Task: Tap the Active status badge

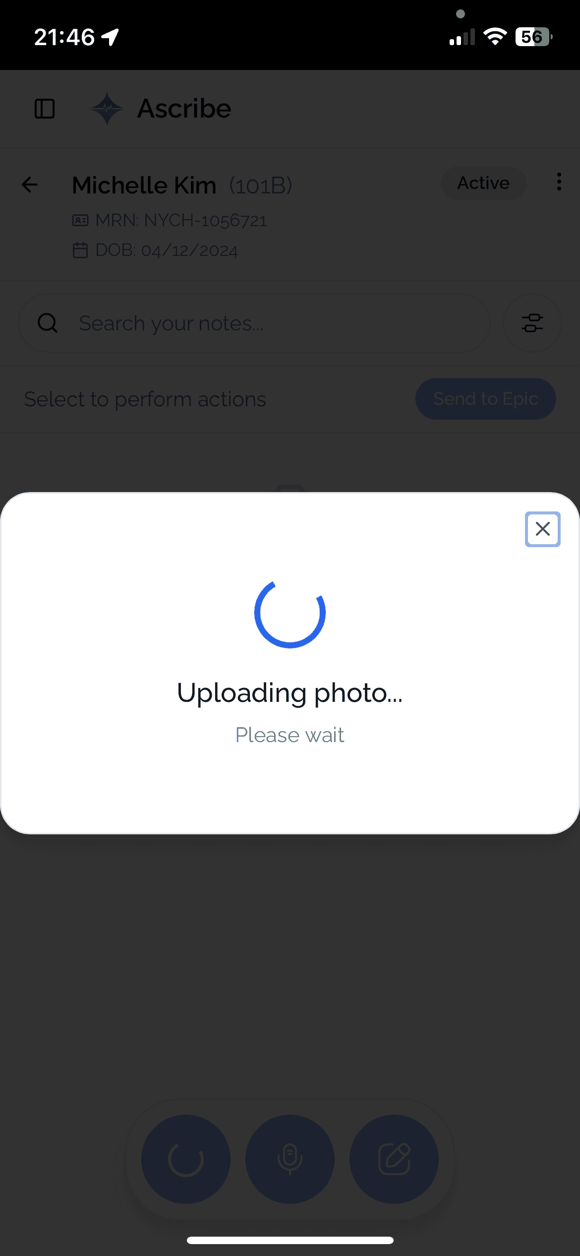Action: point(483,183)
